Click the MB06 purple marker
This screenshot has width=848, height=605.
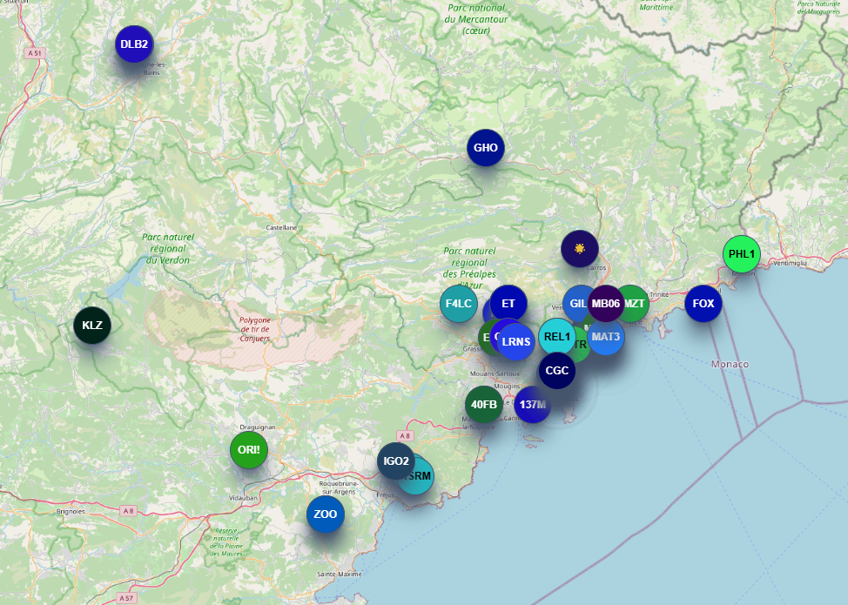(x=605, y=304)
